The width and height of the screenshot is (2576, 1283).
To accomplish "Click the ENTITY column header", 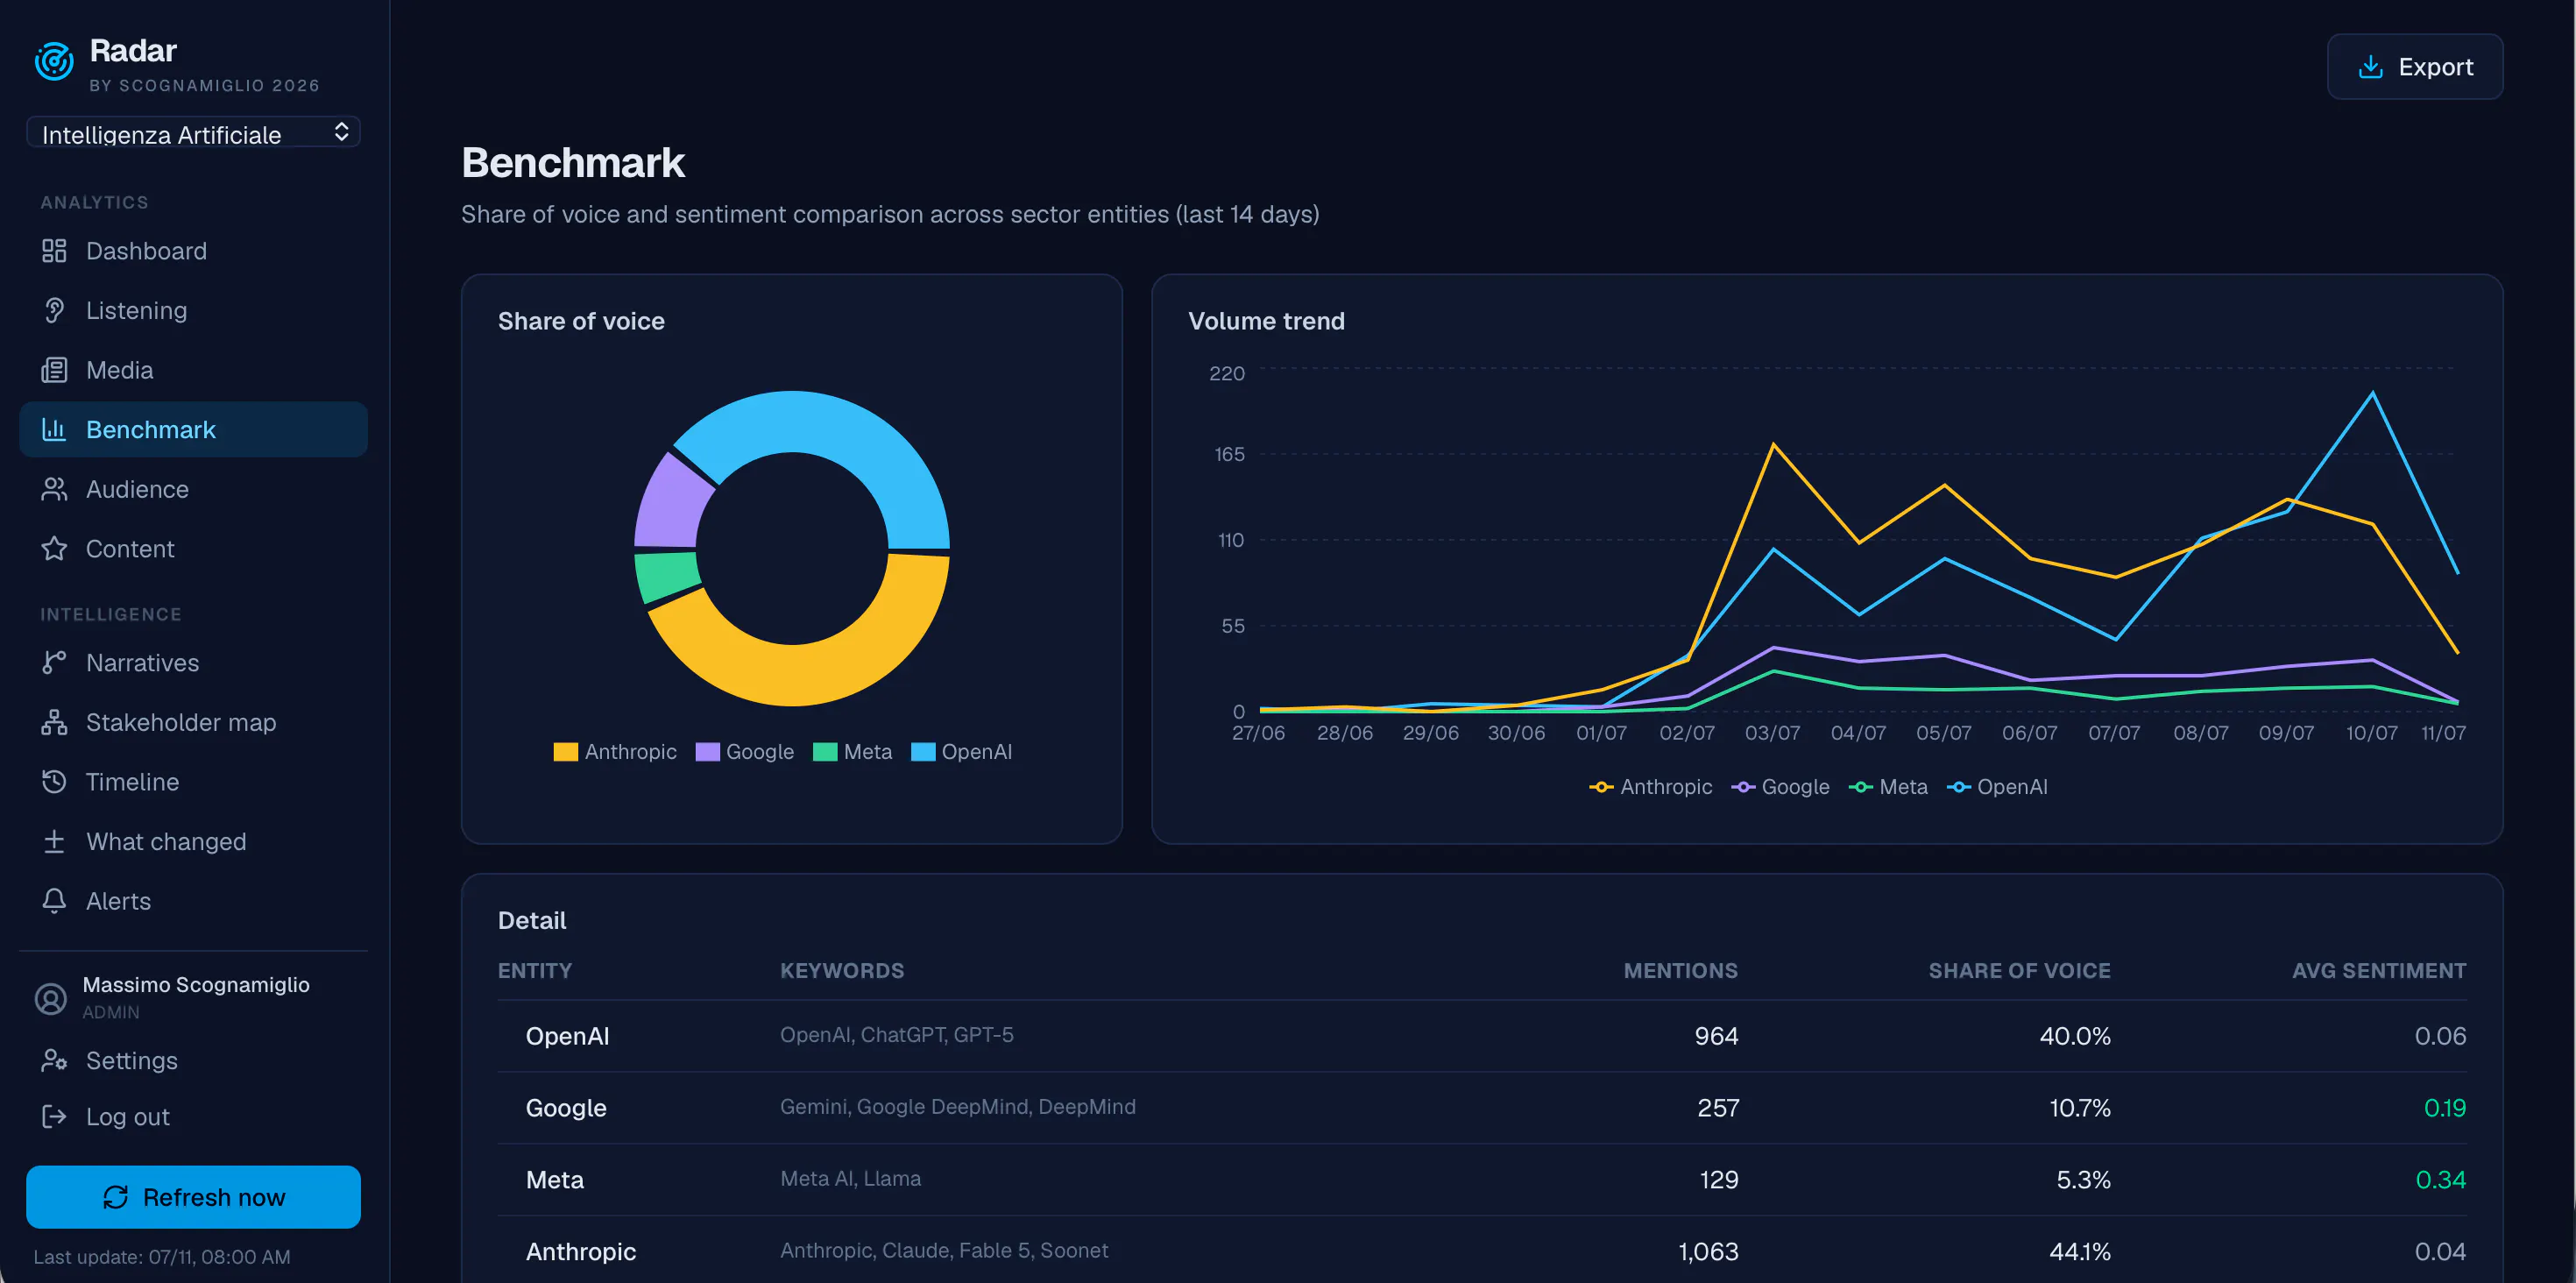I will pos(535,971).
